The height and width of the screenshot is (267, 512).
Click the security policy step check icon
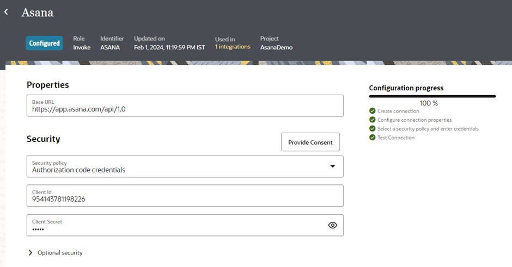coord(373,129)
